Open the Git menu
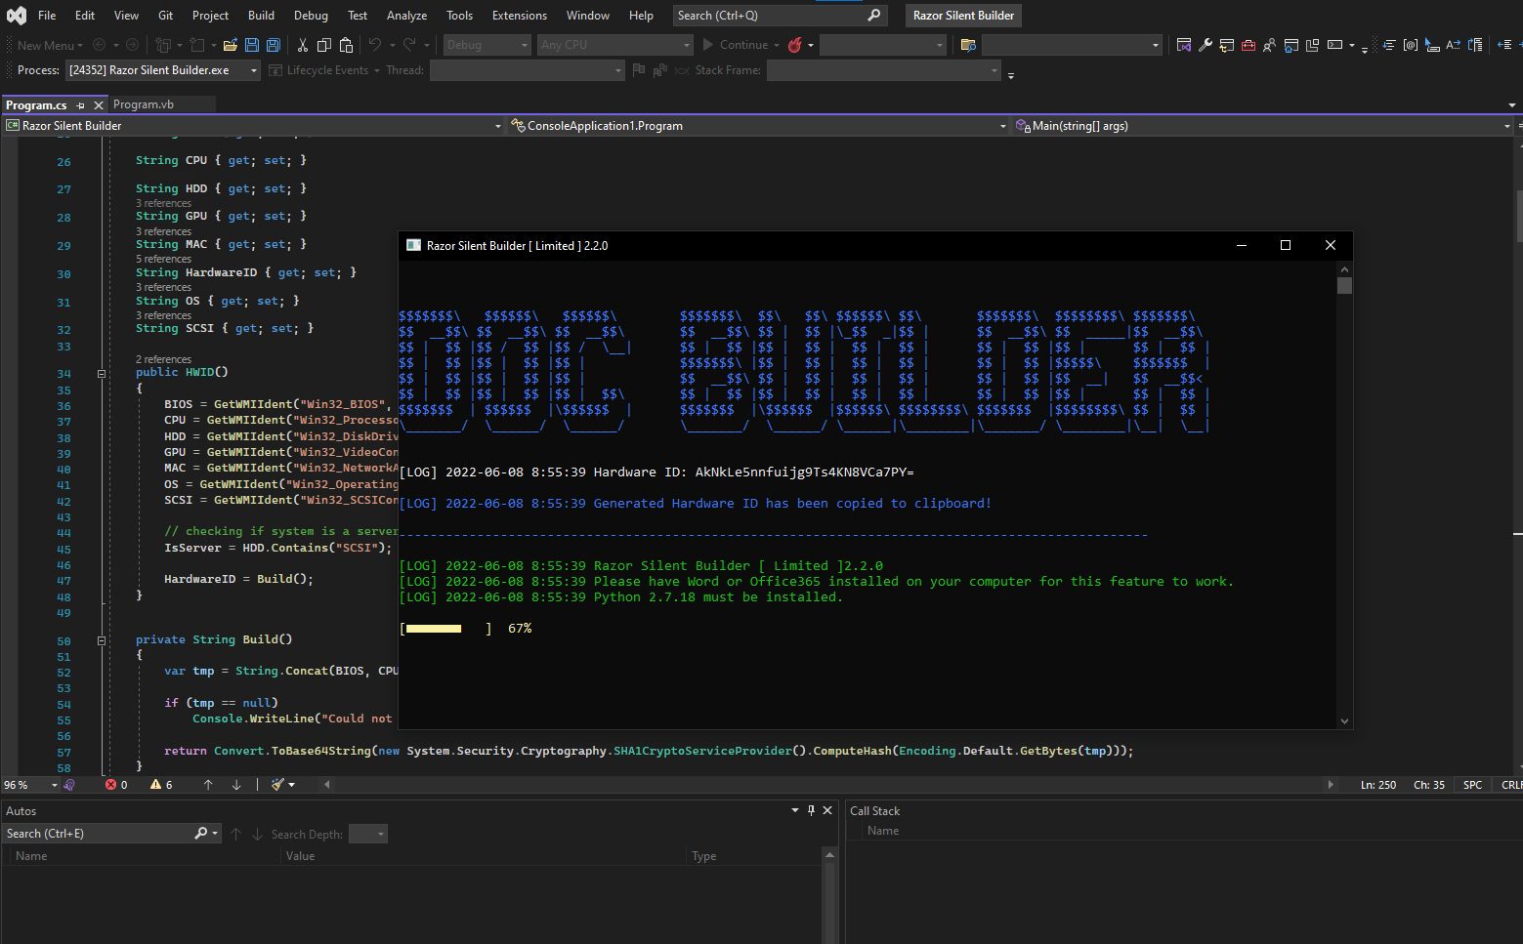This screenshot has height=944, width=1523. [x=166, y=16]
